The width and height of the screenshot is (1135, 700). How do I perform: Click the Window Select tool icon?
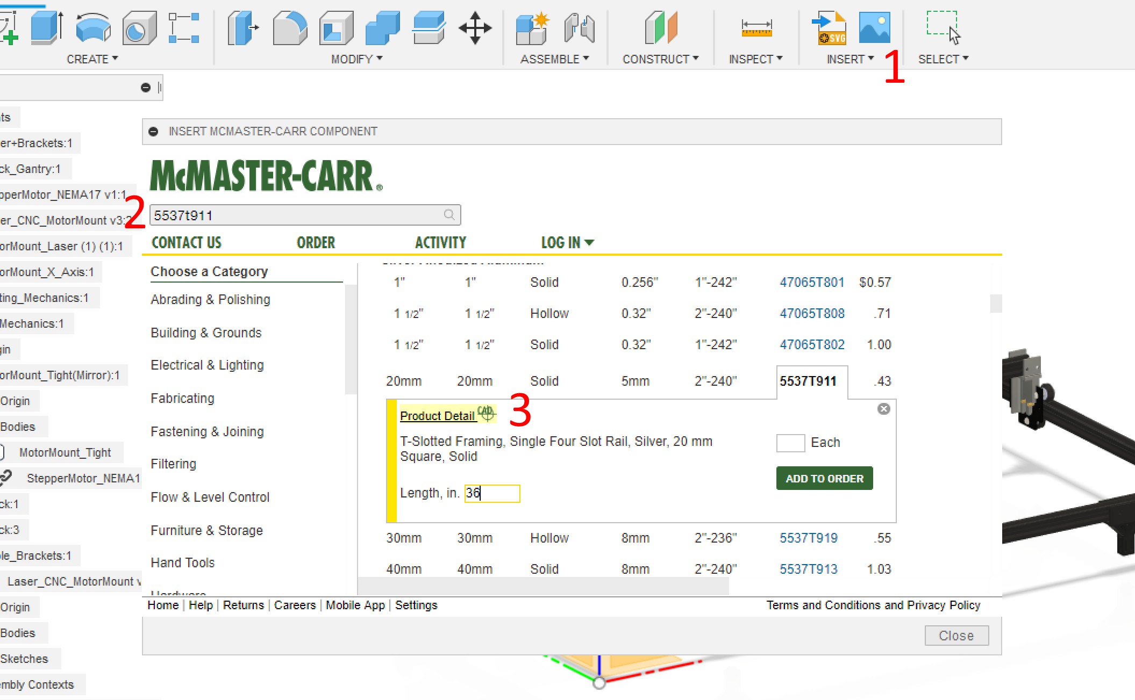(x=943, y=26)
